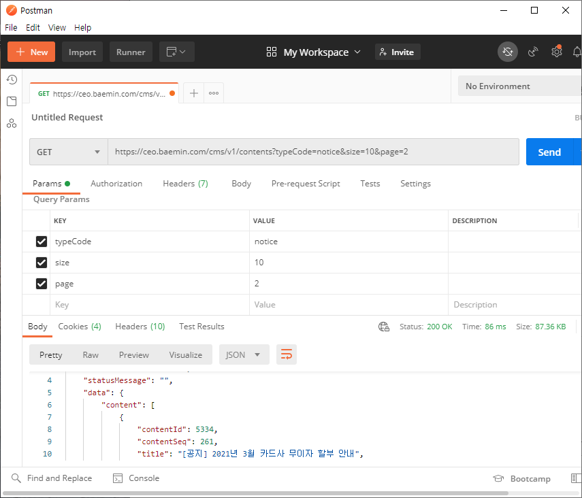Screen dimensions: 582x498
Task: Open the settings gear icon
Action: [556, 52]
